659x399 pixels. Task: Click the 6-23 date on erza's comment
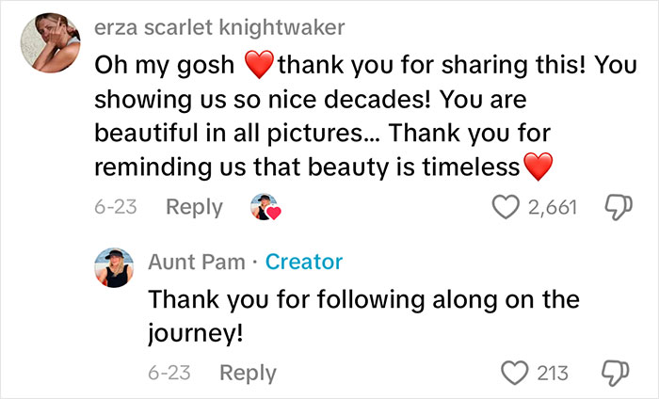click(x=116, y=207)
